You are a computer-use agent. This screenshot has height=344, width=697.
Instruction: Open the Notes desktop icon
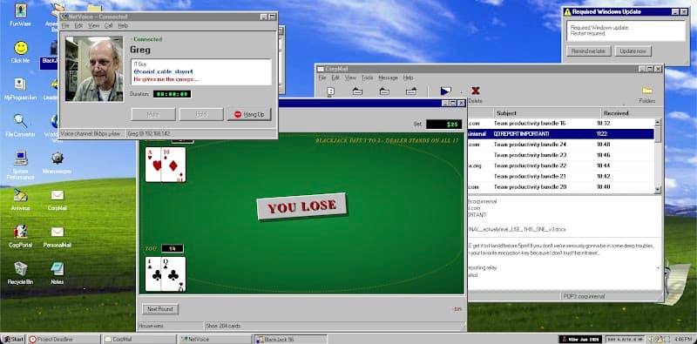[58, 273]
